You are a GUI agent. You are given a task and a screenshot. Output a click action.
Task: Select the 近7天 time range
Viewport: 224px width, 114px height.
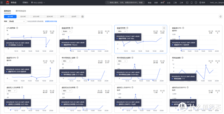(x=62, y=16)
